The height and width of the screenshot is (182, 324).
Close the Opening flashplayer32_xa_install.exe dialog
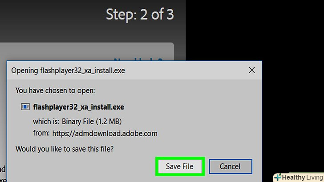251,70
